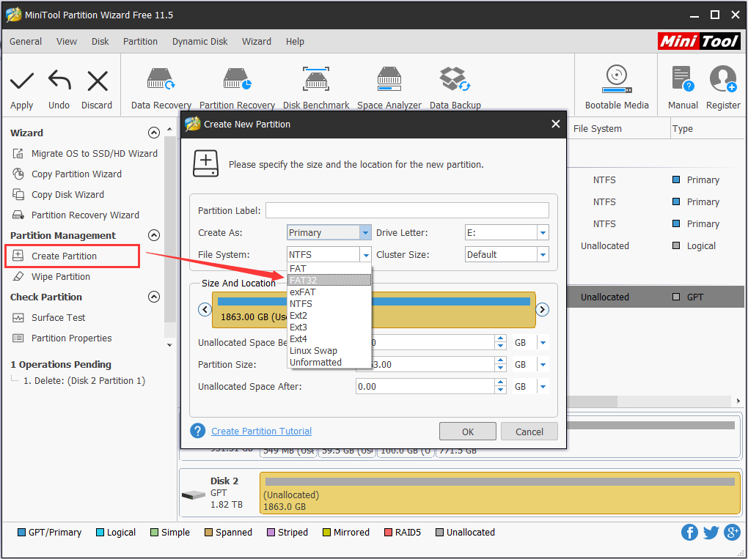Click the Unallocated Space After value field
Viewport: 748px width, 559px height.
tap(425, 387)
